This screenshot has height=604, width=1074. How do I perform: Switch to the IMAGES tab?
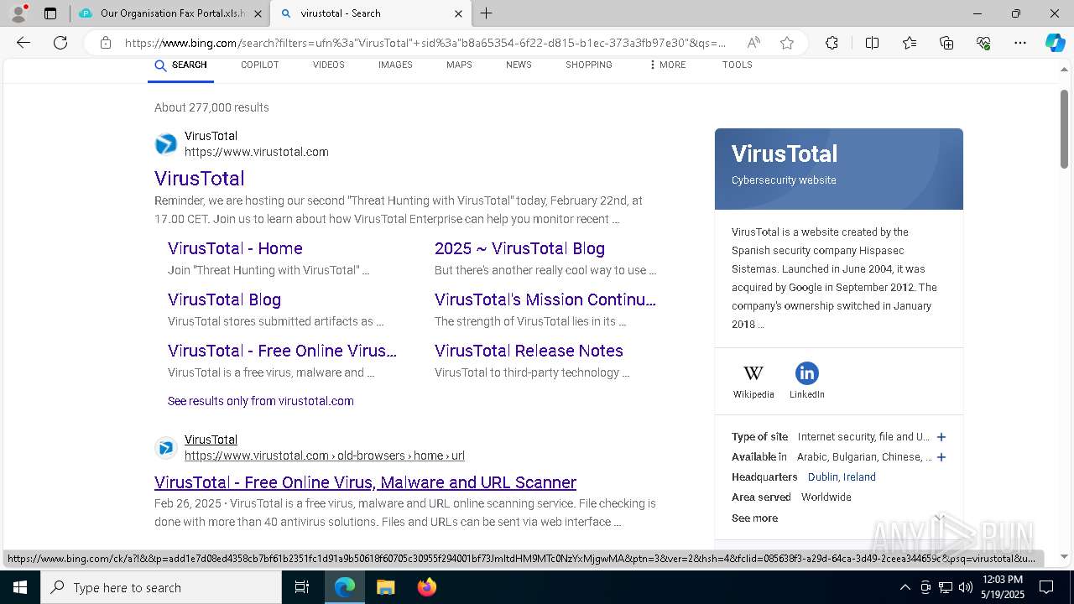coord(395,65)
